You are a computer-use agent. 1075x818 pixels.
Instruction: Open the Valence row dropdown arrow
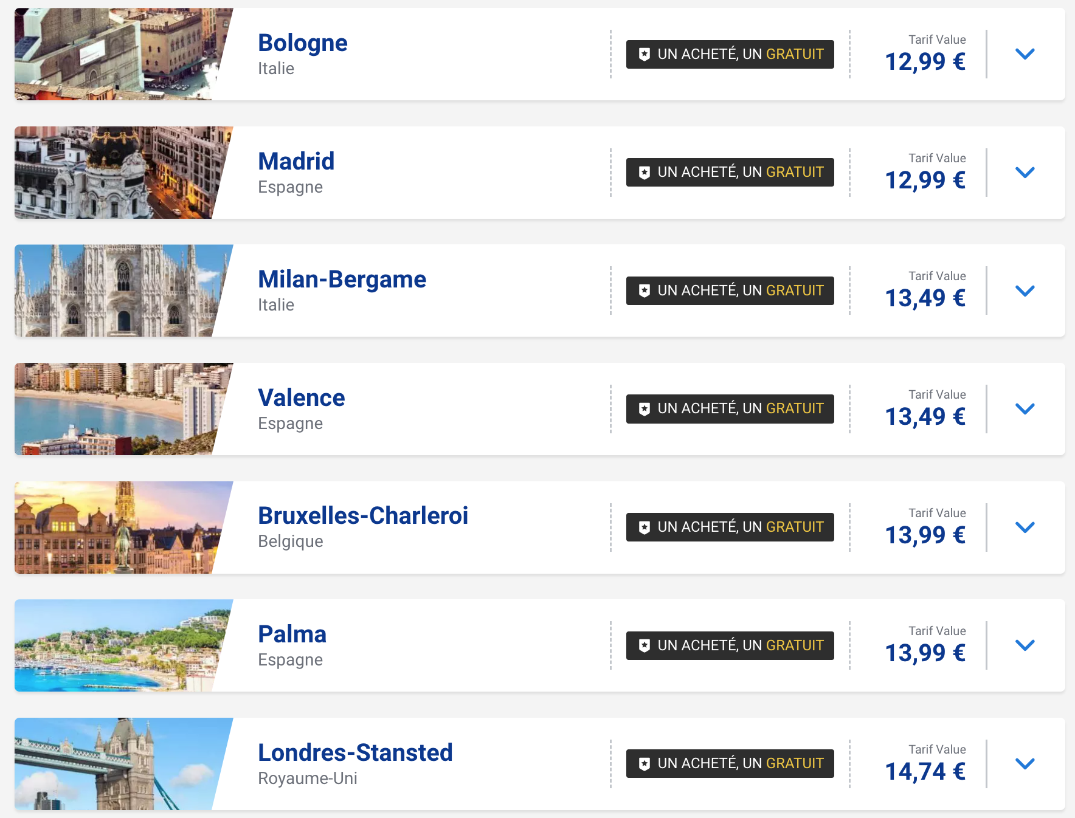click(1025, 409)
